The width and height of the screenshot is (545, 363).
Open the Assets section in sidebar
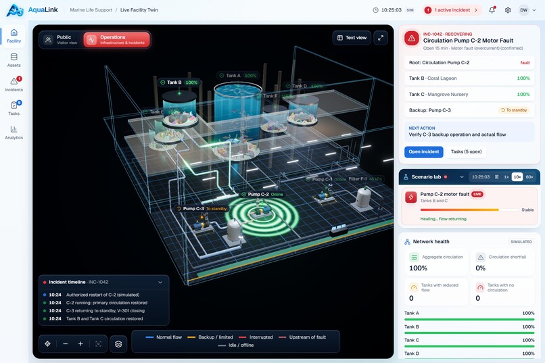[x=14, y=60]
